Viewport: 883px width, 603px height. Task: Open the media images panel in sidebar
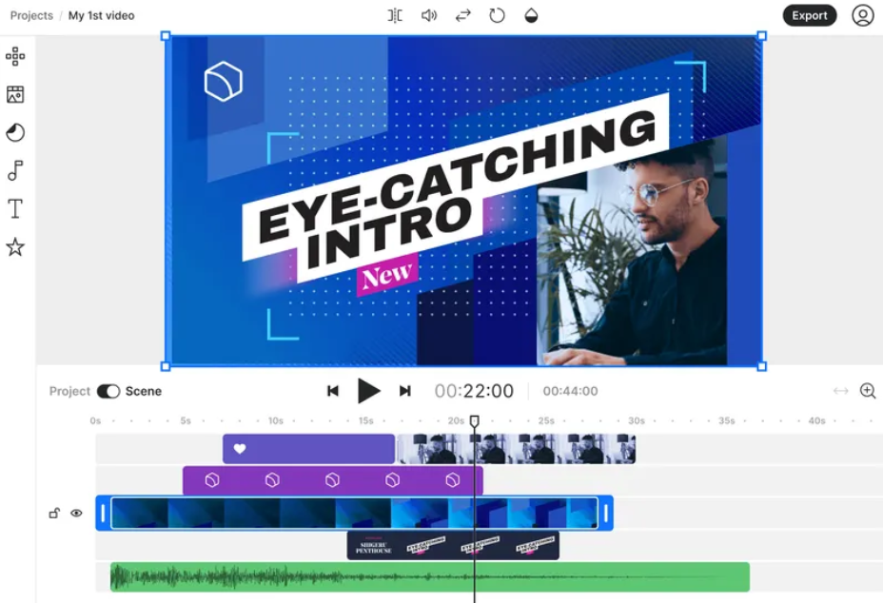pyautogui.click(x=15, y=94)
